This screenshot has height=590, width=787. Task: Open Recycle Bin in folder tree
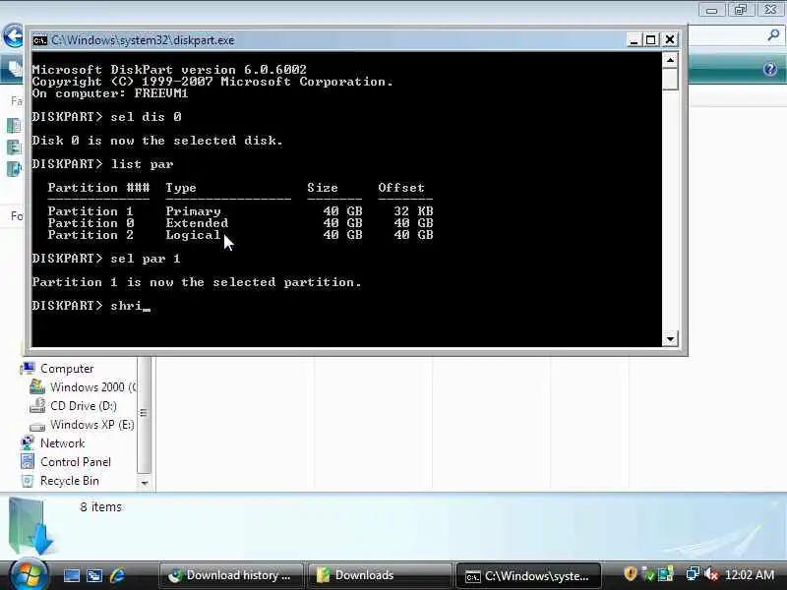pyautogui.click(x=69, y=481)
